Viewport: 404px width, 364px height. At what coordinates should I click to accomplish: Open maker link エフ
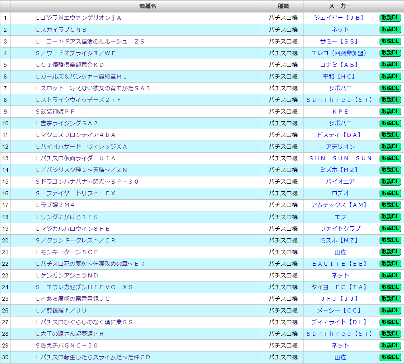[340, 217]
